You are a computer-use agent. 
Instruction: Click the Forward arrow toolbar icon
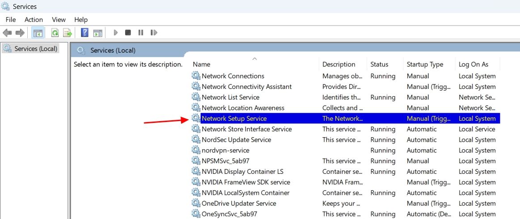[x=20, y=33]
